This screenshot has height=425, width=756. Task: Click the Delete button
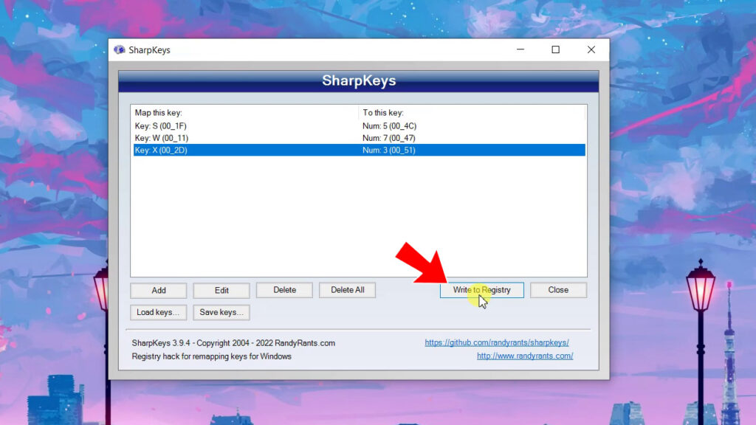(x=284, y=290)
